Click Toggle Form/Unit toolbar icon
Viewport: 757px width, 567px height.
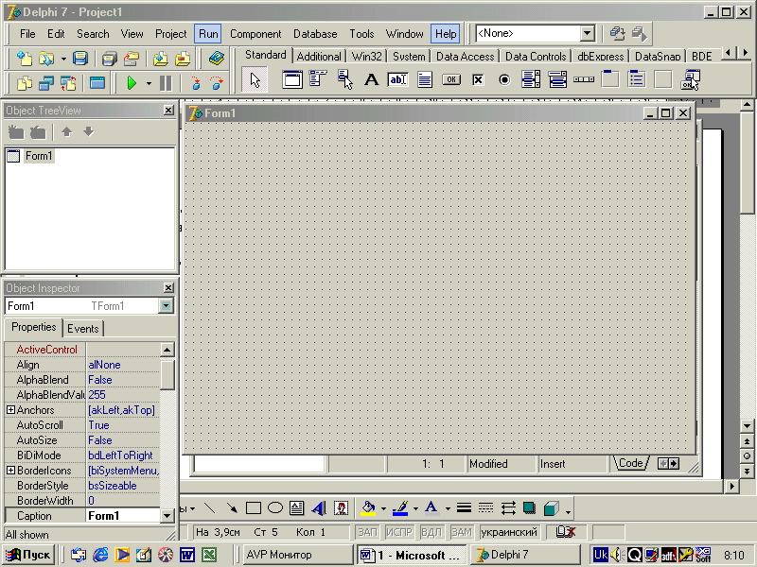coord(68,83)
